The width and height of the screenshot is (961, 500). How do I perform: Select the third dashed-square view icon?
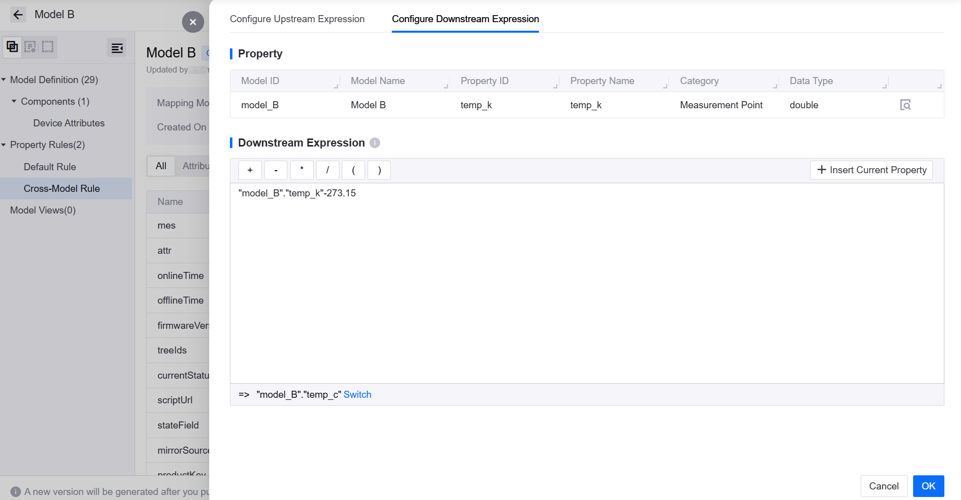(x=47, y=47)
